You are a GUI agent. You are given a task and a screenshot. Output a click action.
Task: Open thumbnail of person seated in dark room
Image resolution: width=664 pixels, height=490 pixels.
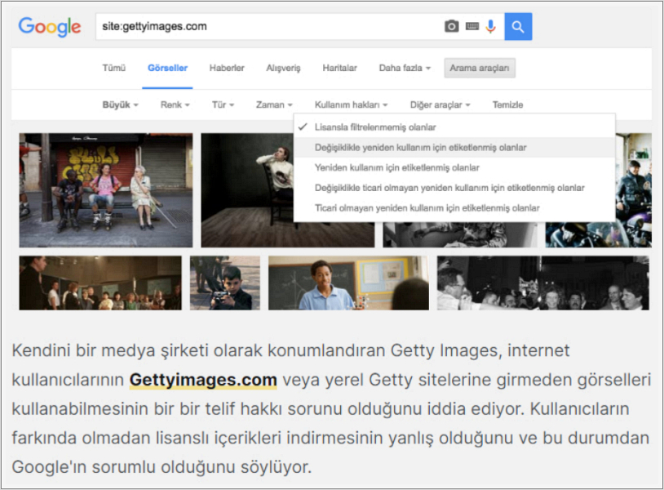pos(247,190)
